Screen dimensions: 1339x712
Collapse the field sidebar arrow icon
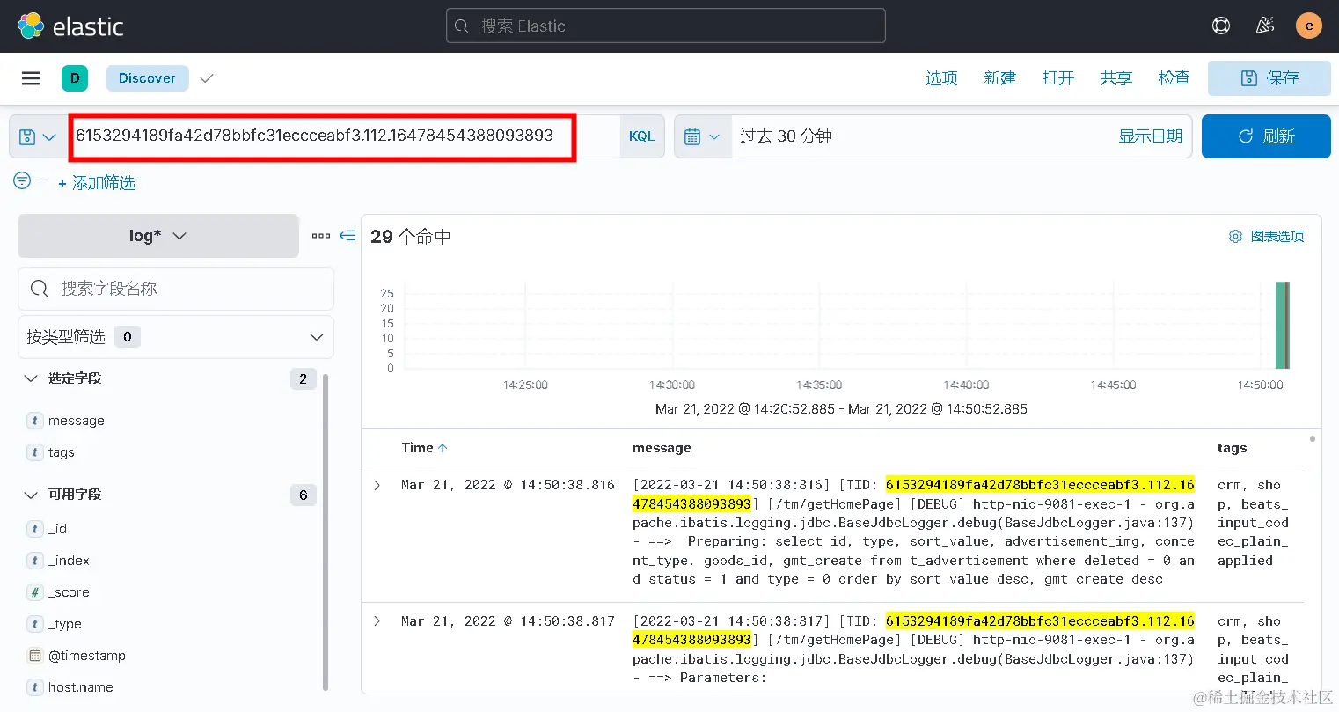point(348,236)
